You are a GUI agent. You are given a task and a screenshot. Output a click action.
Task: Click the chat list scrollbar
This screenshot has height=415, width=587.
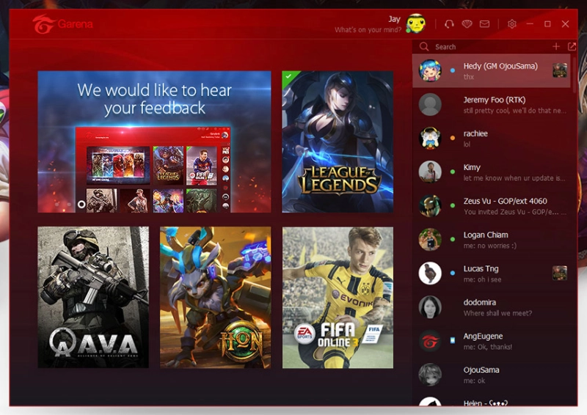point(575,73)
